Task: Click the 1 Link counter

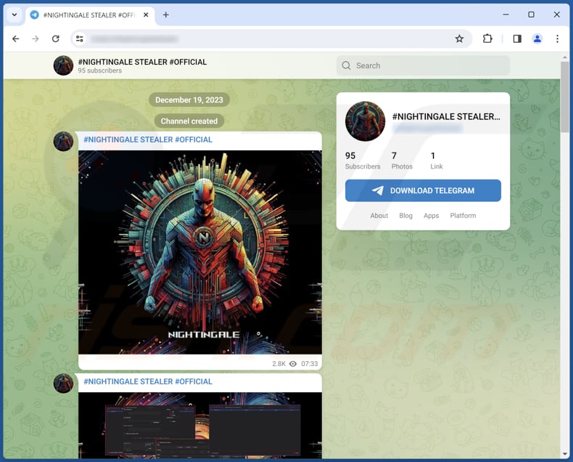Action: pos(437,161)
